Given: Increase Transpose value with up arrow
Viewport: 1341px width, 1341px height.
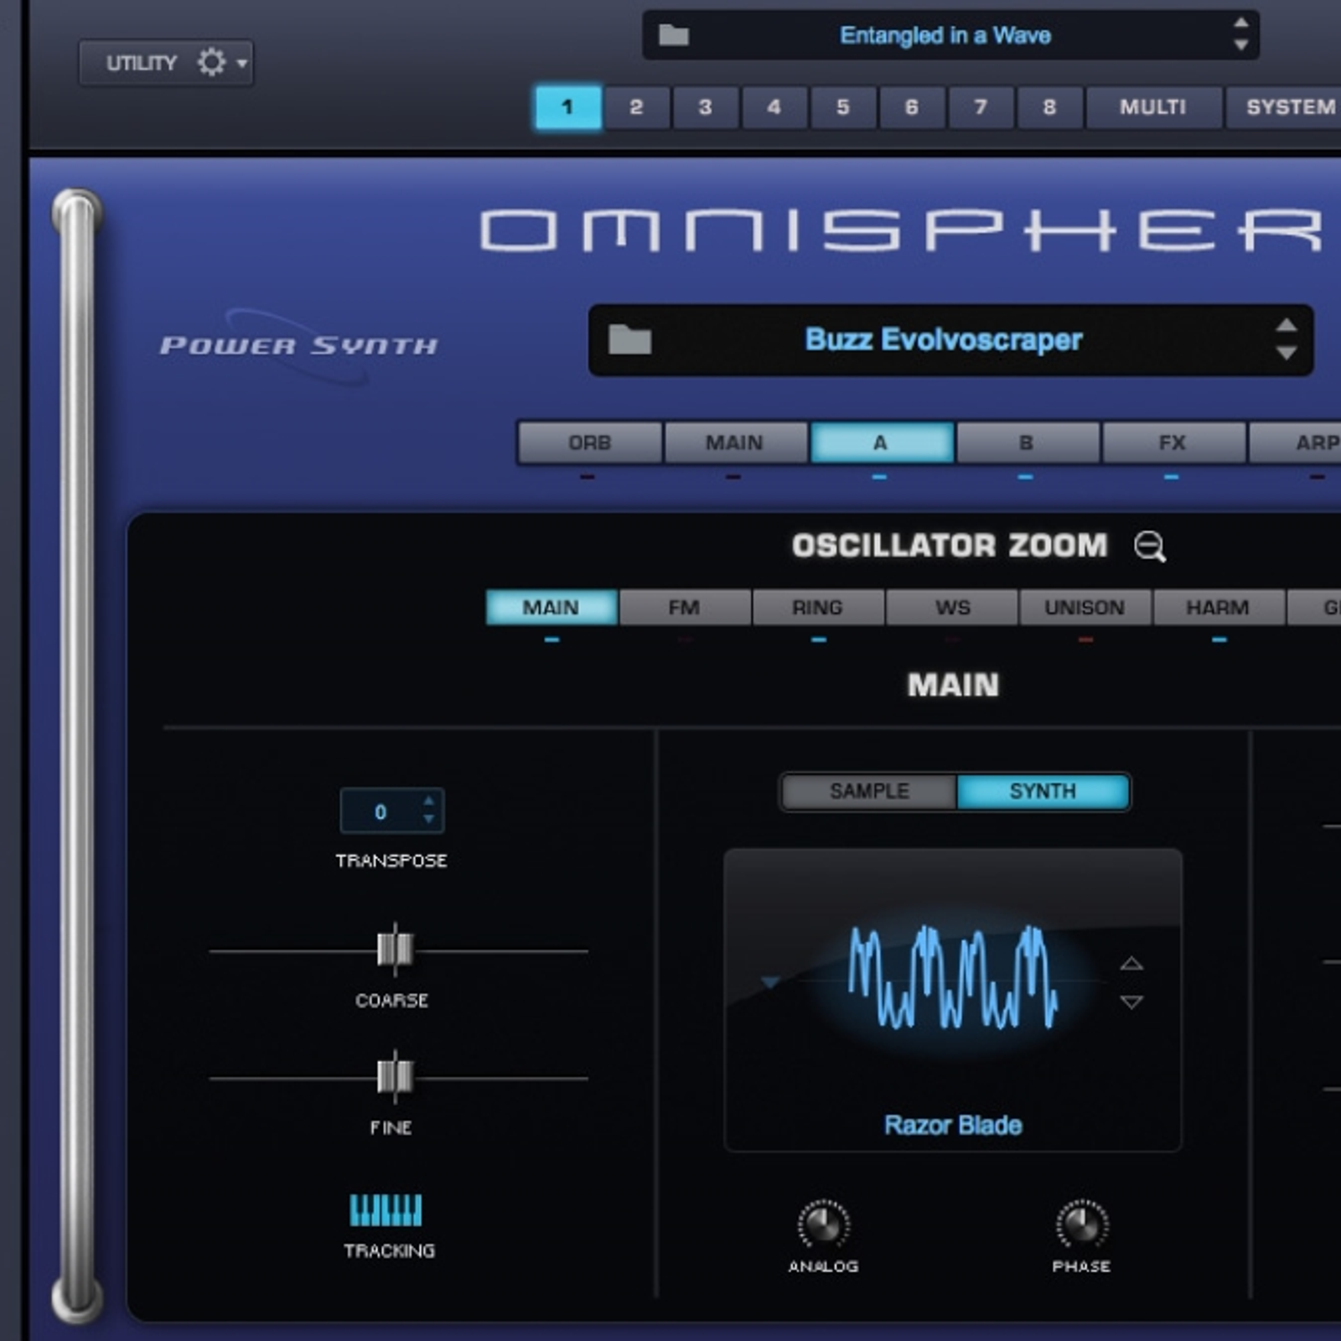Looking at the screenshot, I should pyautogui.click(x=429, y=801).
